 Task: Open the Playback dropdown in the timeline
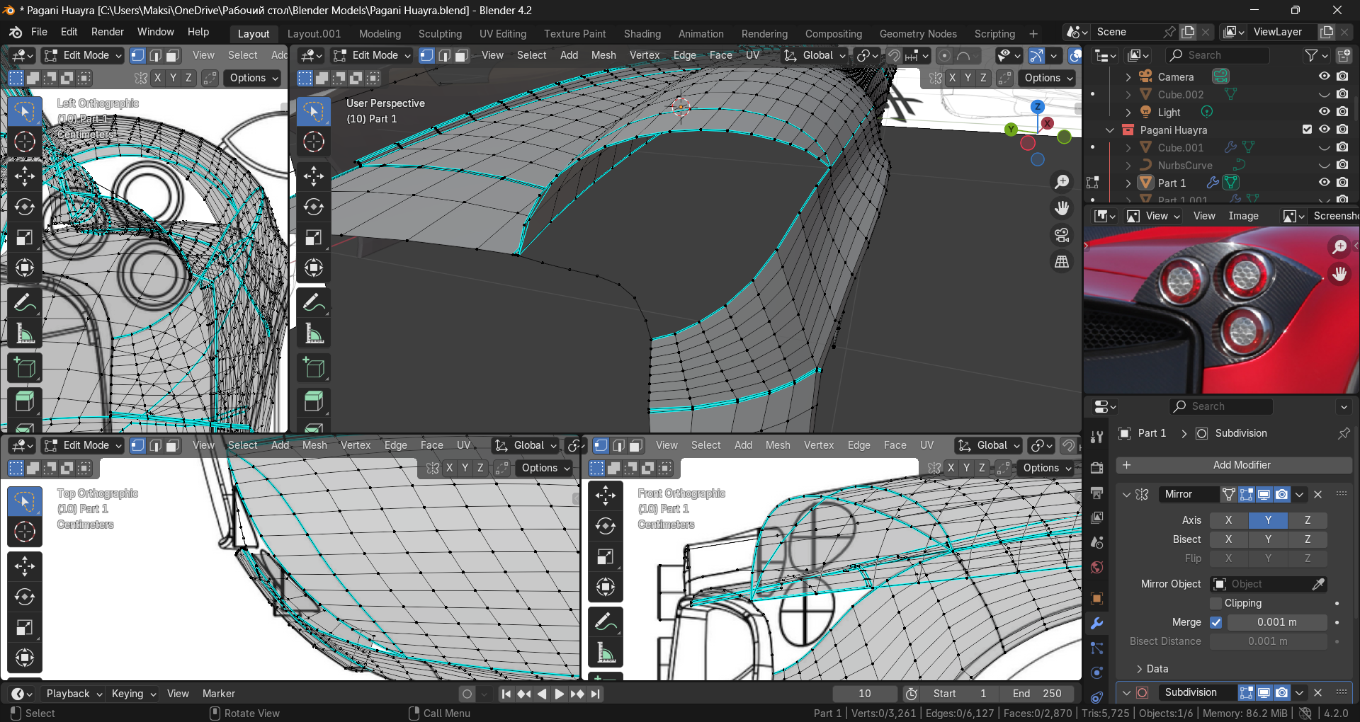tap(74, 694)
